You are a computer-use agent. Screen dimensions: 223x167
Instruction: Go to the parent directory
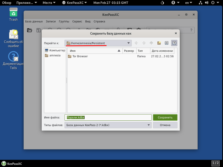[x=151, y=43]
